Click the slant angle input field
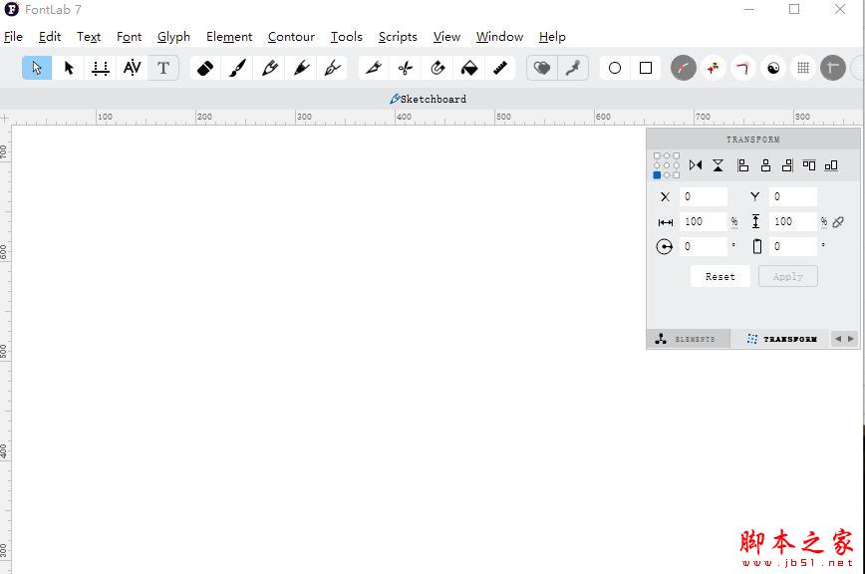Viewport: 865px width, 574px height. [792, 246]
